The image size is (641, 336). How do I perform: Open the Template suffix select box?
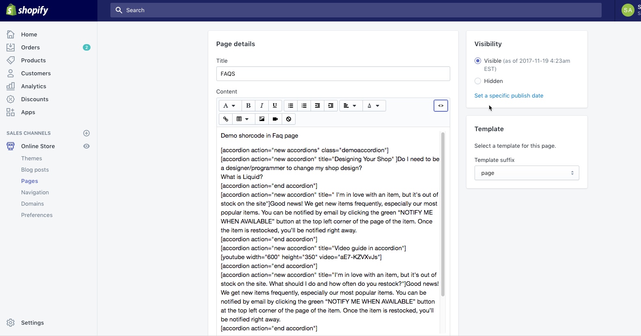click(527, 173)
